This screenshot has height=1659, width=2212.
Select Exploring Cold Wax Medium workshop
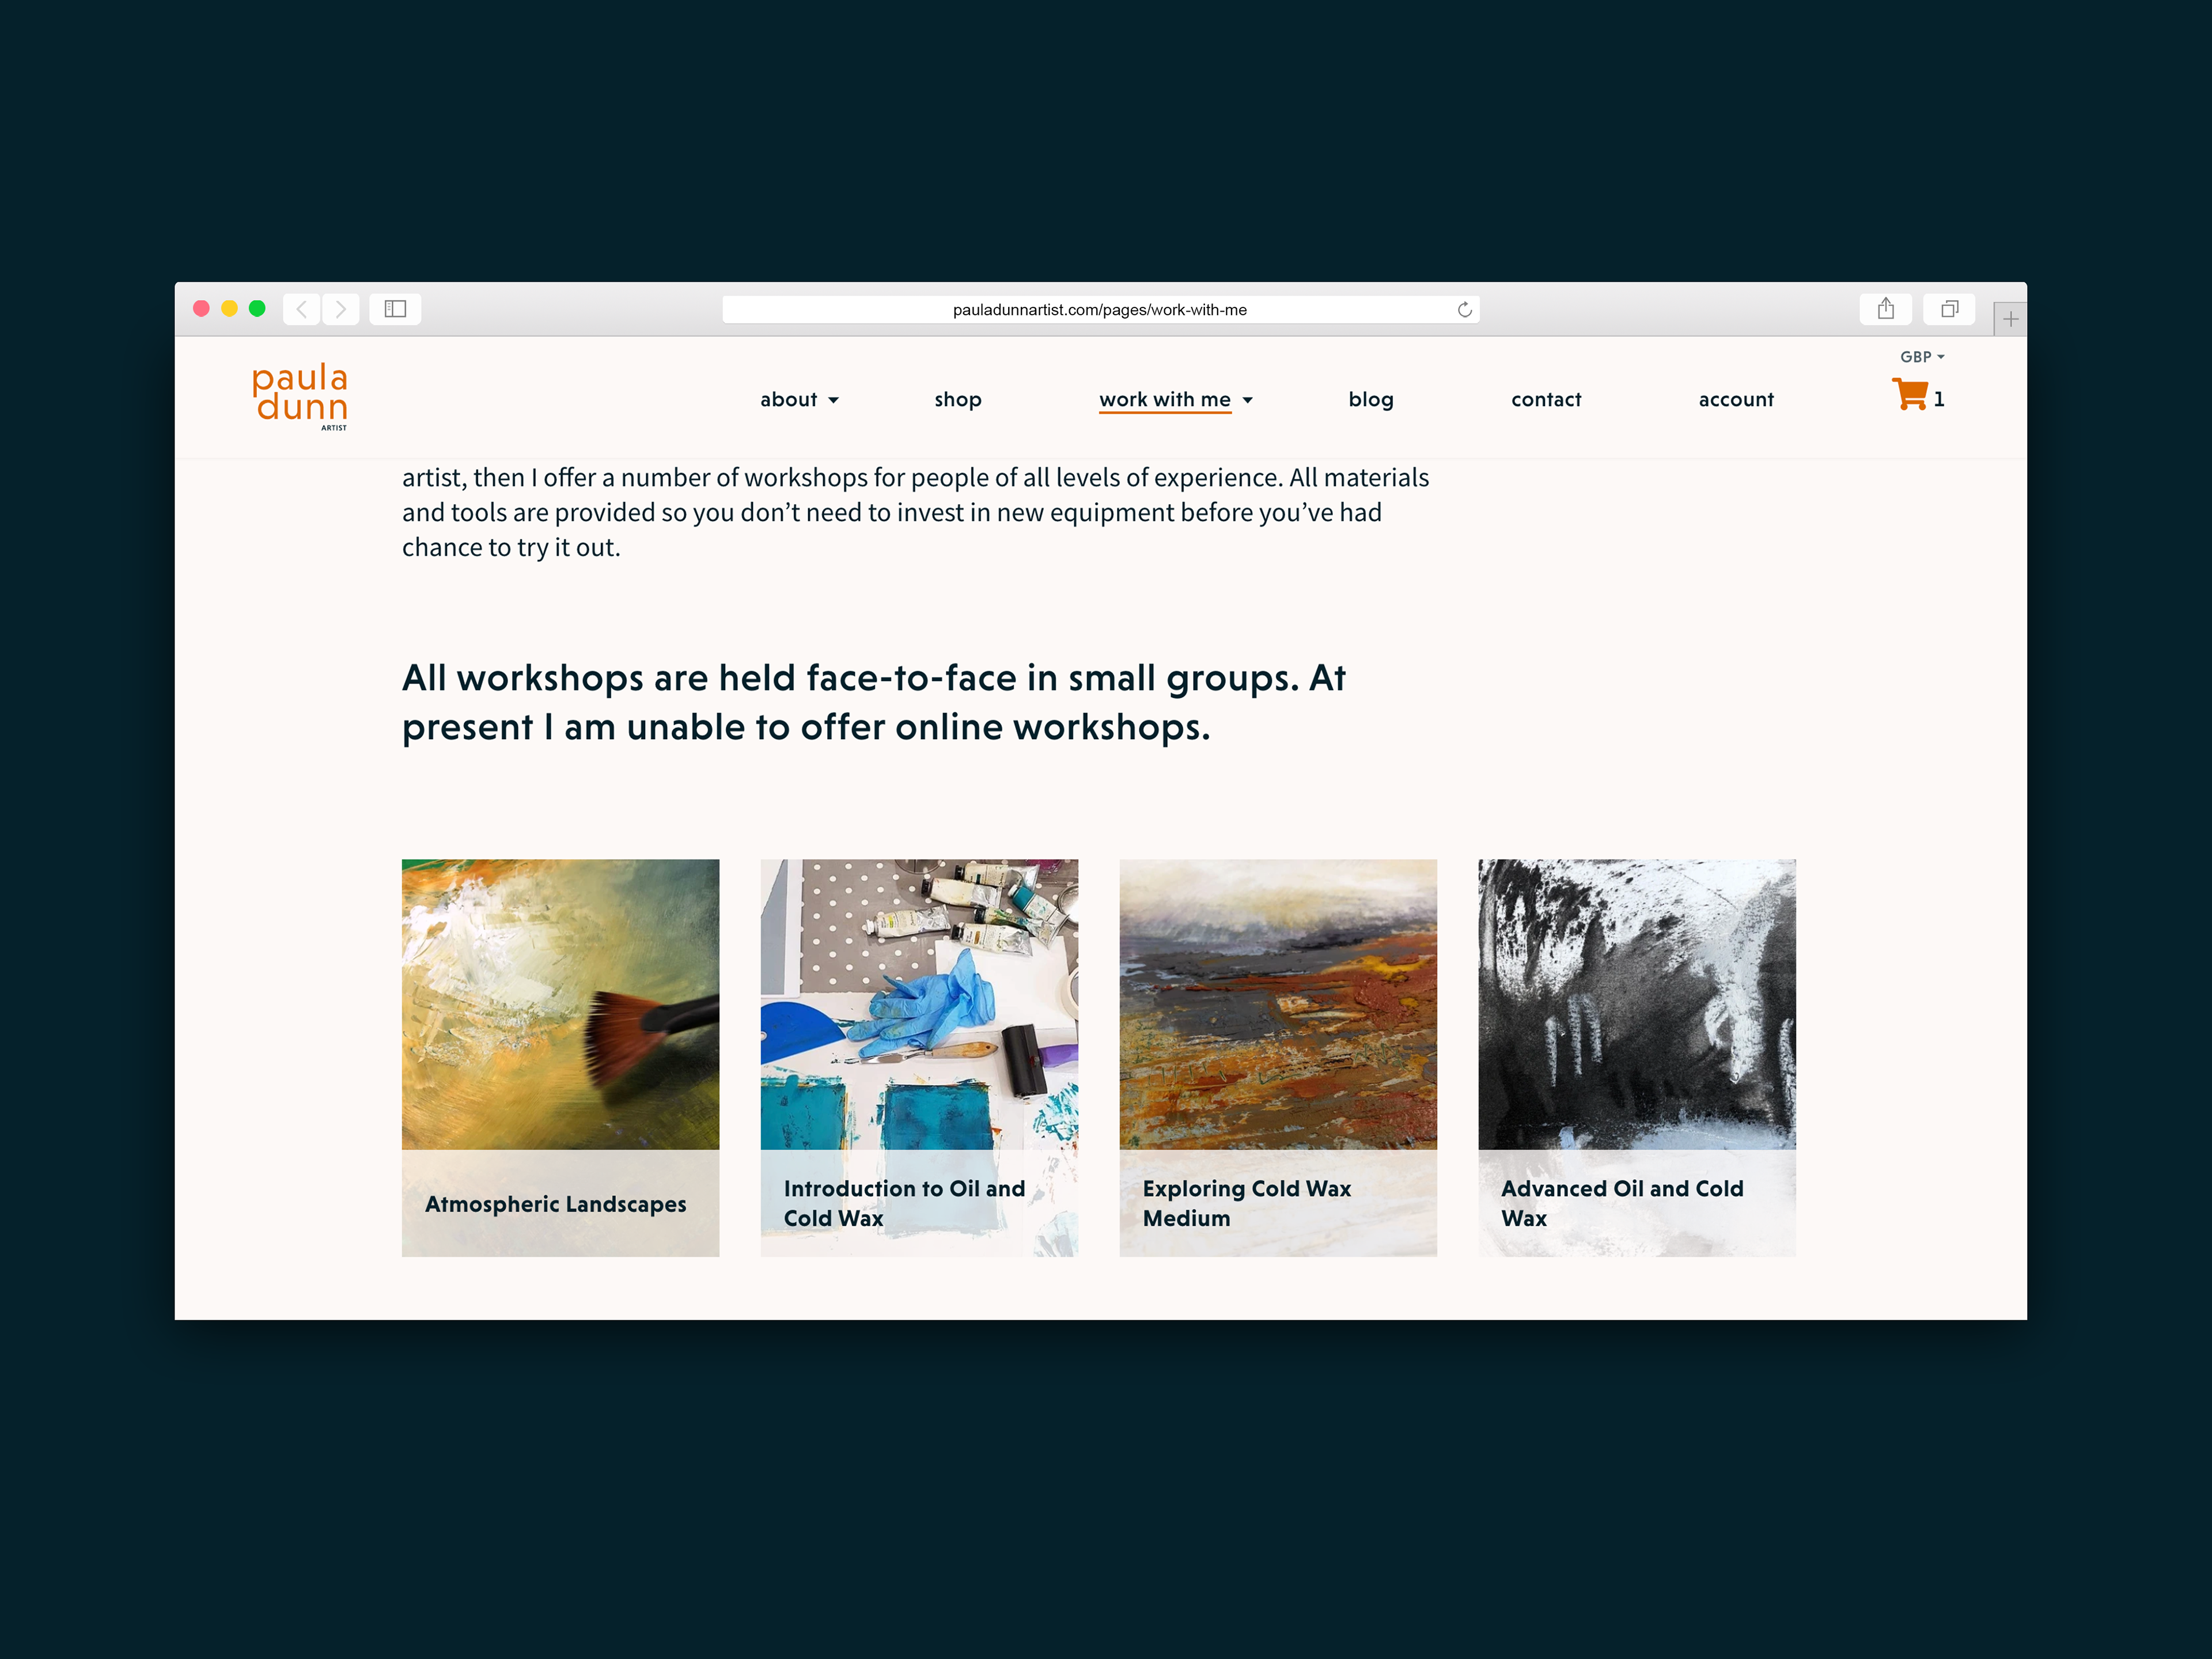point(1278,1057)
